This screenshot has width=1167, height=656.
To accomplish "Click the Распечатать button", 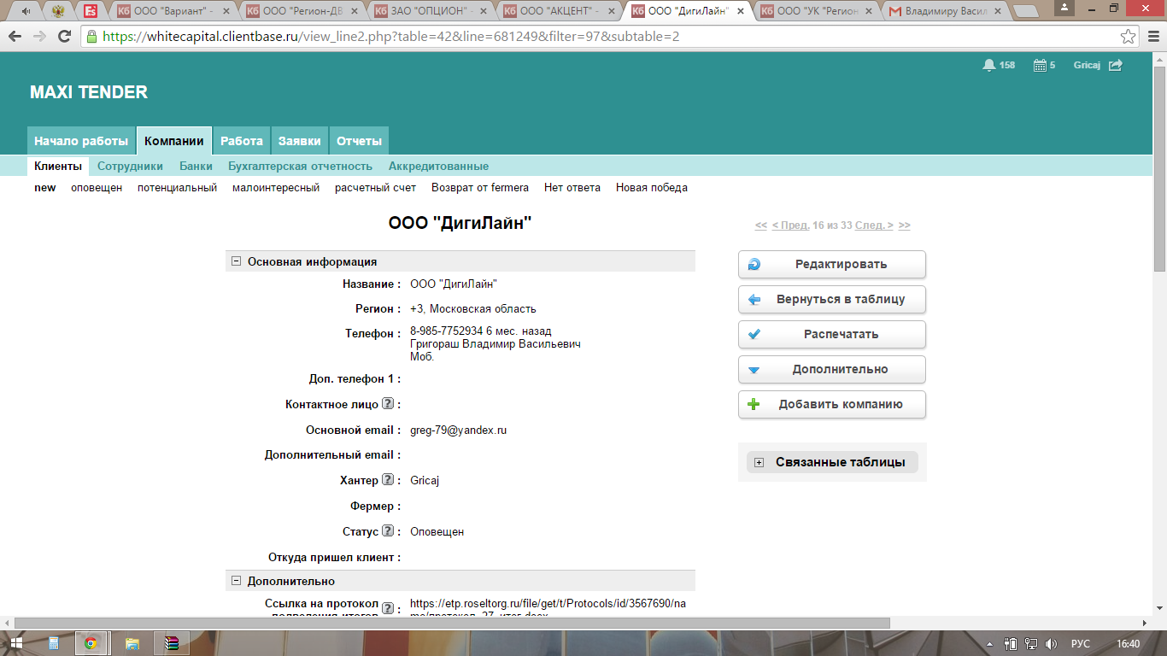I will pos(831,334).
